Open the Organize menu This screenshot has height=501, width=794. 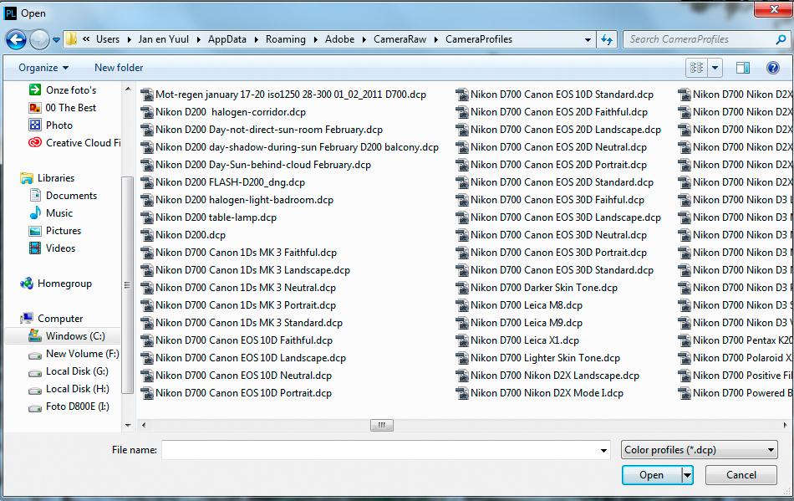point(43,68)
